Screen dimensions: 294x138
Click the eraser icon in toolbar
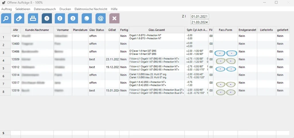[x=19, y=18]
